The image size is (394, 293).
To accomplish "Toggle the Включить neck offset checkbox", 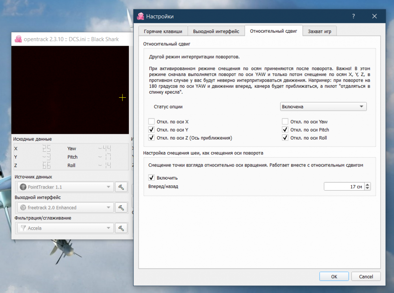I will click(151, 178).
